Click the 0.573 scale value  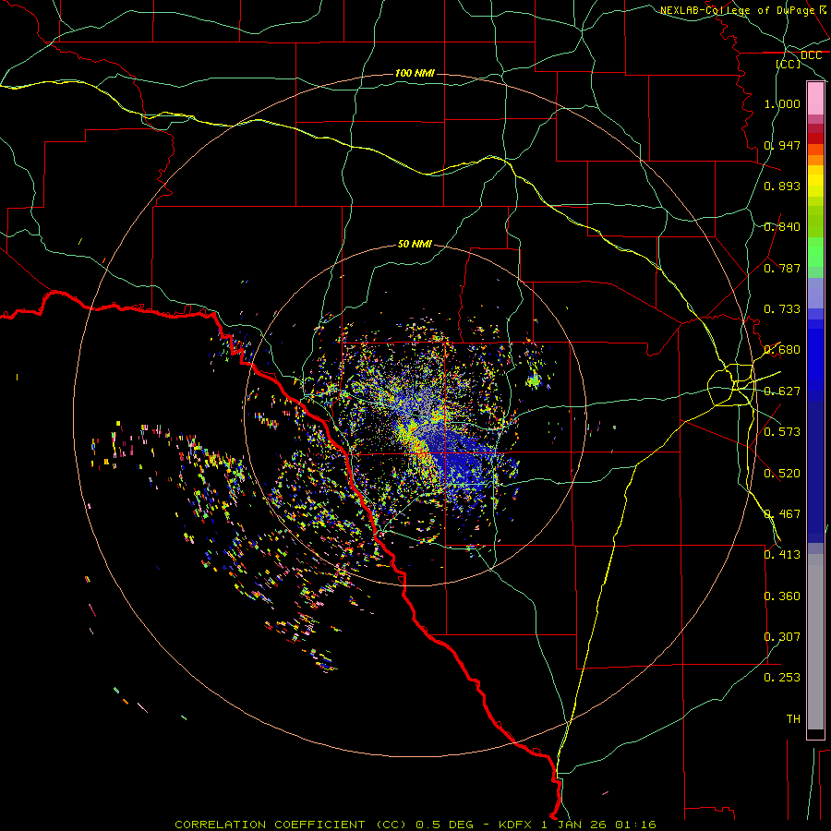pyautogui.click(x=782, y=432)
